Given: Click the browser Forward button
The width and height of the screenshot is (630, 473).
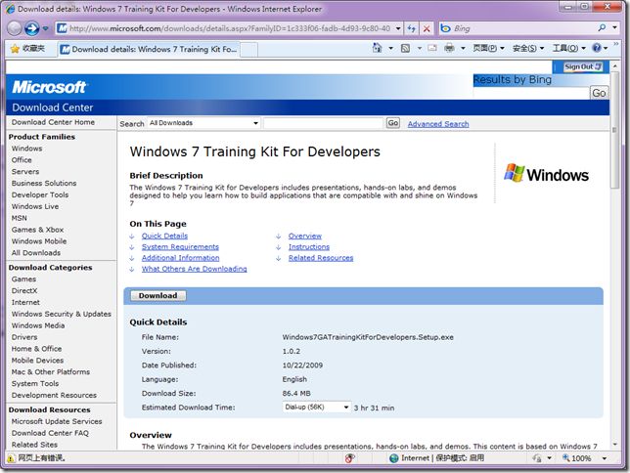Looking at the screenshot, I should (x=32, y=28).
